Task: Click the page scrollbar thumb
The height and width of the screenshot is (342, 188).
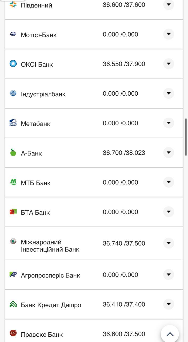Action: coord(186,137)
